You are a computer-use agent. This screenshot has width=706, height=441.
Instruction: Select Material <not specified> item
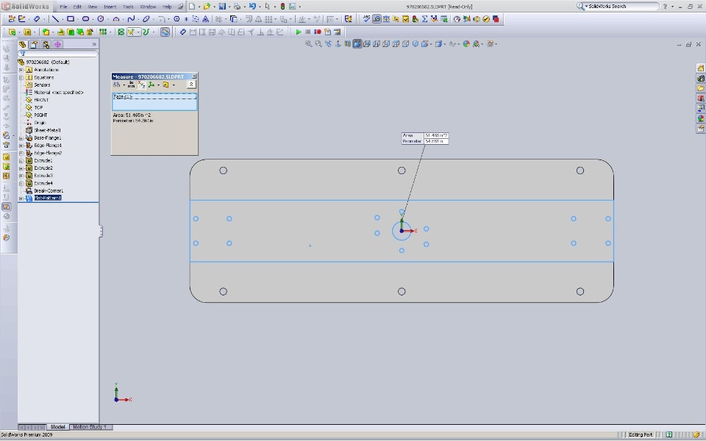(59, 93)
